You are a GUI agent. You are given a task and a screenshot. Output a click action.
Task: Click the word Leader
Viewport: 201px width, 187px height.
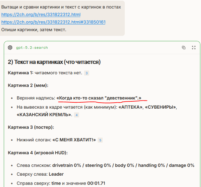(x=56, y=174)
